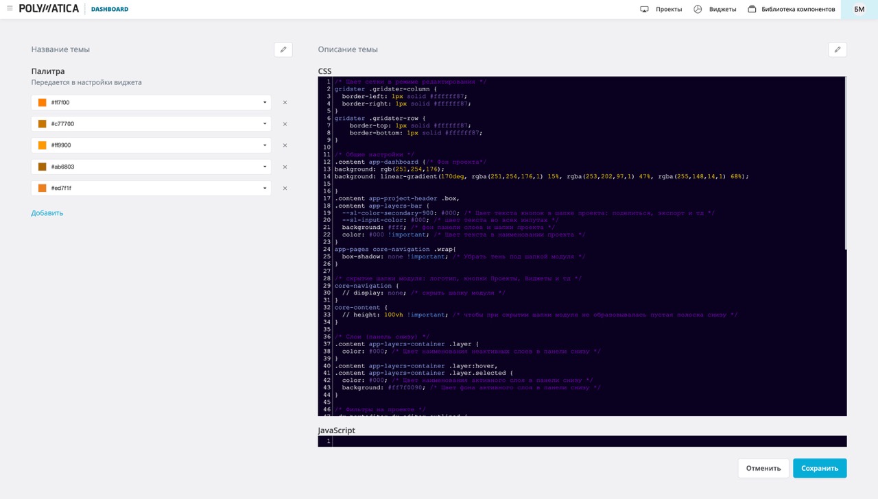
Task: Edit theme description with pencil icon
Action: (838, 49)
